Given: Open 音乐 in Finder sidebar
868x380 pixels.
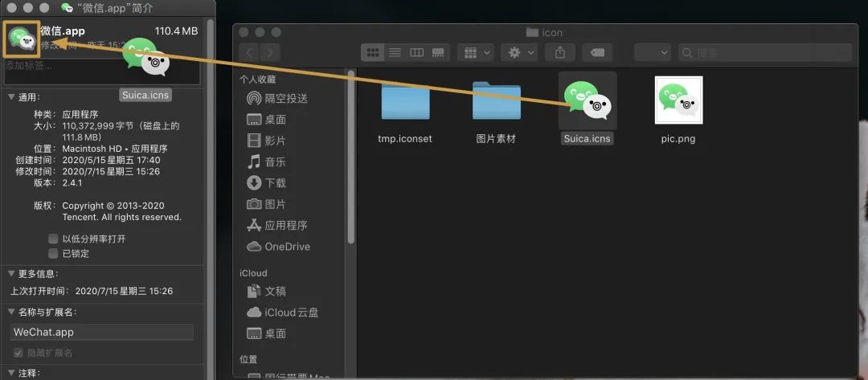Looking at the screenshot, I should (267, 161).
